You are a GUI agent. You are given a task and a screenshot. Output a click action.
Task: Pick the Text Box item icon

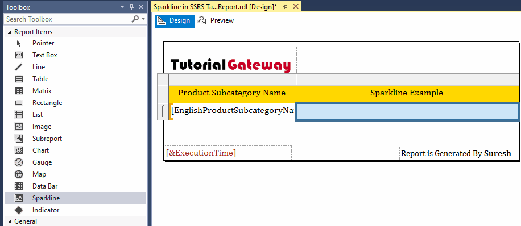(x=19, y=55)
